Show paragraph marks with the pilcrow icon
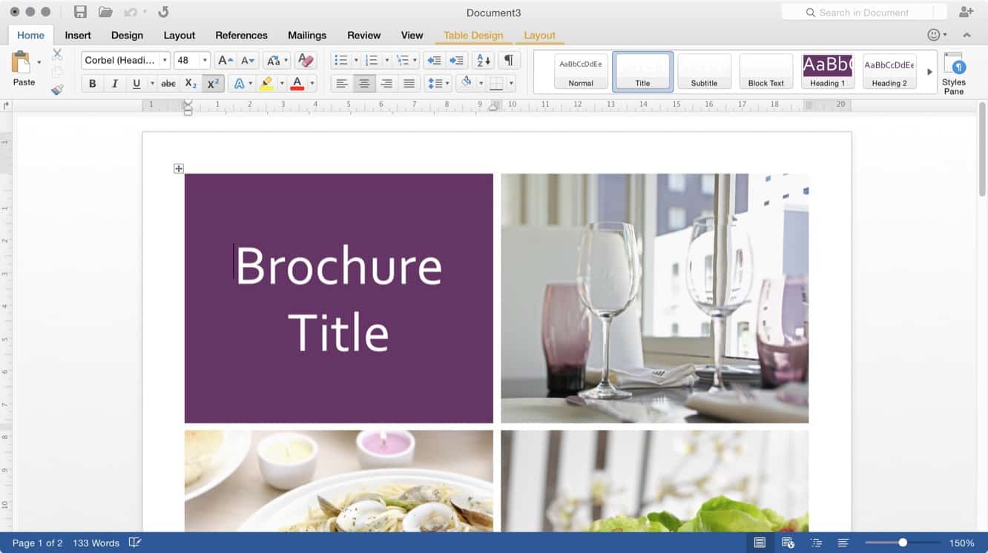Image resolution: width=988 pixels, height=553 pixels. point(508,60)
